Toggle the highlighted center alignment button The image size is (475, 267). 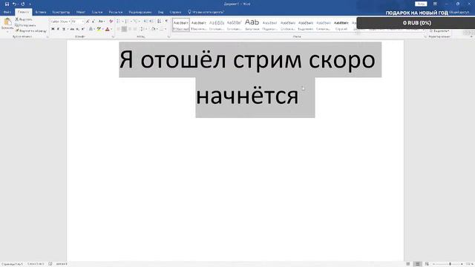click(x=124, y=29)
